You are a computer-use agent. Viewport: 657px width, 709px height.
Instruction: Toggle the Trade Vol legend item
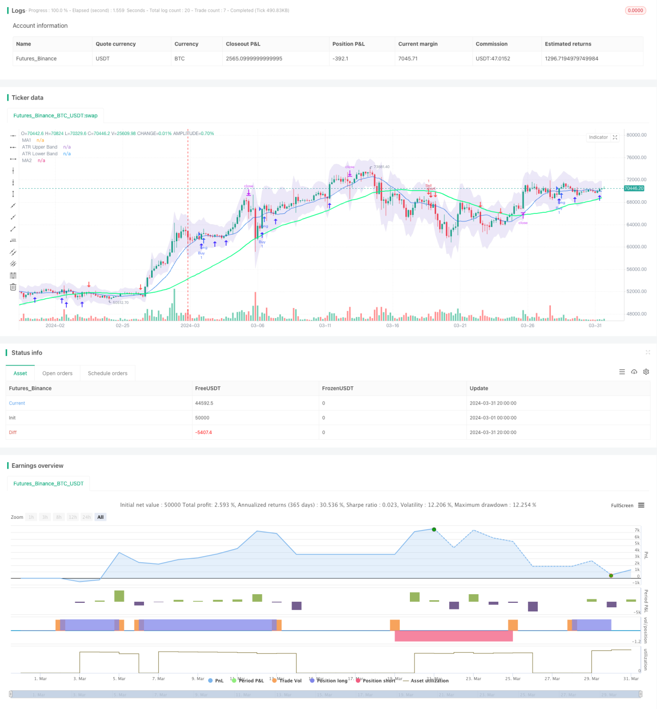pyautogui.click(x=287, y=681)
